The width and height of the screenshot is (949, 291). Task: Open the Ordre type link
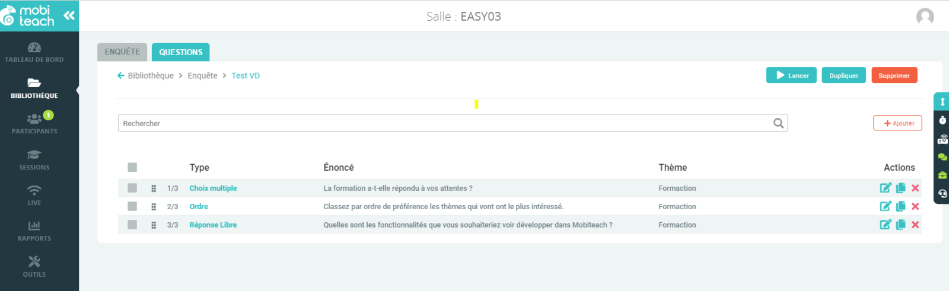(x=199, y=206)
